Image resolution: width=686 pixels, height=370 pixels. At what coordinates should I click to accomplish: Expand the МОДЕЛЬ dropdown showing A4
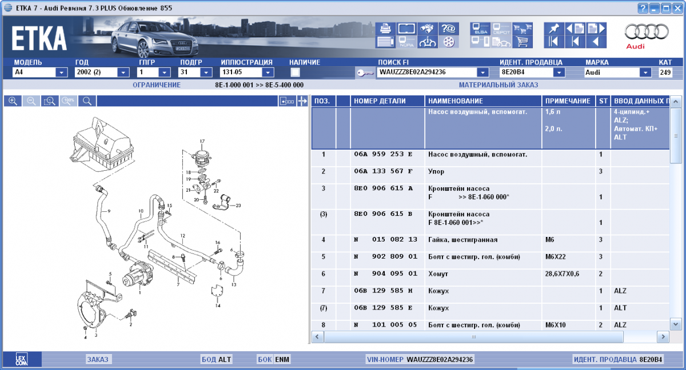pyautogui.click(x=62, y=73)
